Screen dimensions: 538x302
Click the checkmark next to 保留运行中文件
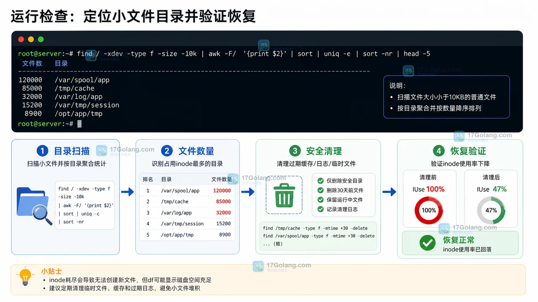coord(321,200)
